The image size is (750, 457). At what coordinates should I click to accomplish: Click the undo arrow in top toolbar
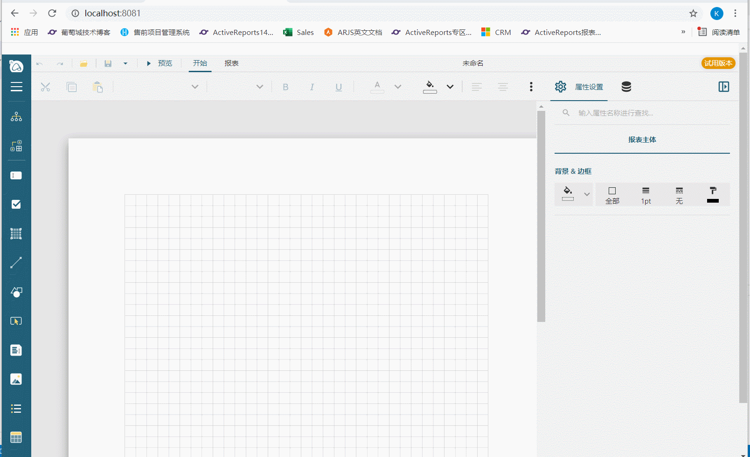(x=39, y=63)
